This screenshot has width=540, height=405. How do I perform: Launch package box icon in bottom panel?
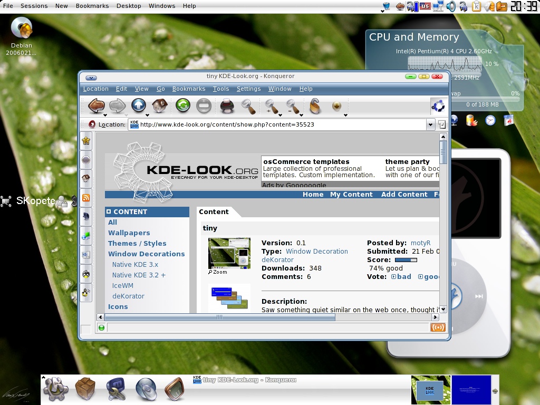(x=85, y=389)
